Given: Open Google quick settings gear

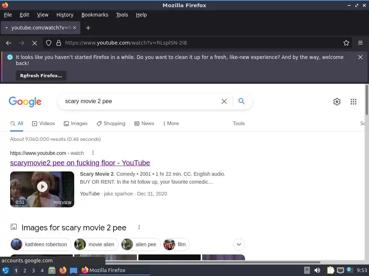Looking at the screenshot, I should coord(337,102).
